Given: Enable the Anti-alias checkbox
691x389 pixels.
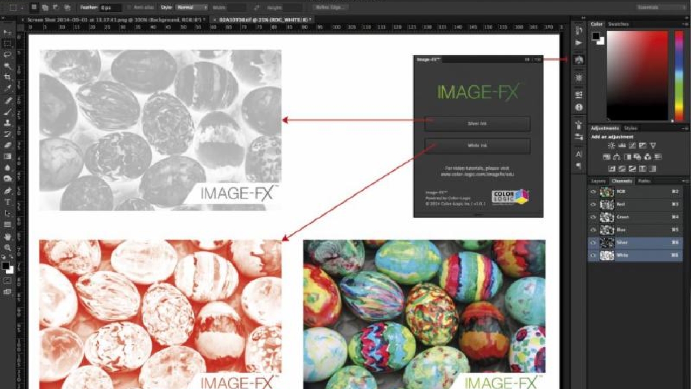Looking at the screenshot, I should point(130,8).
